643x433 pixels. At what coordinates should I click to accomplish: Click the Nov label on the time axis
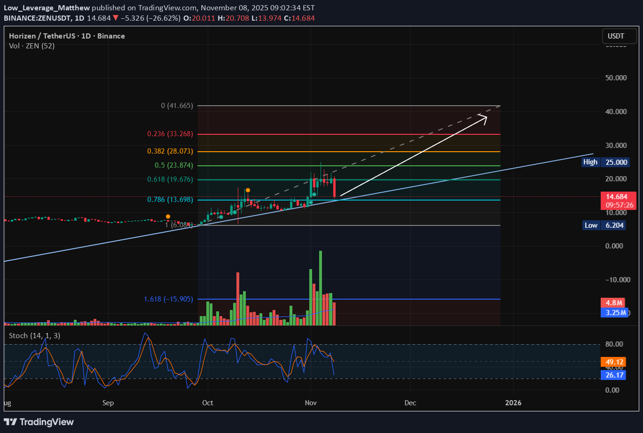click(310, 402)
